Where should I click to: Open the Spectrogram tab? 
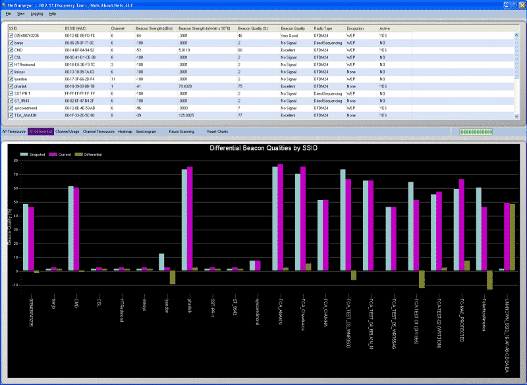tap(146, 132)
